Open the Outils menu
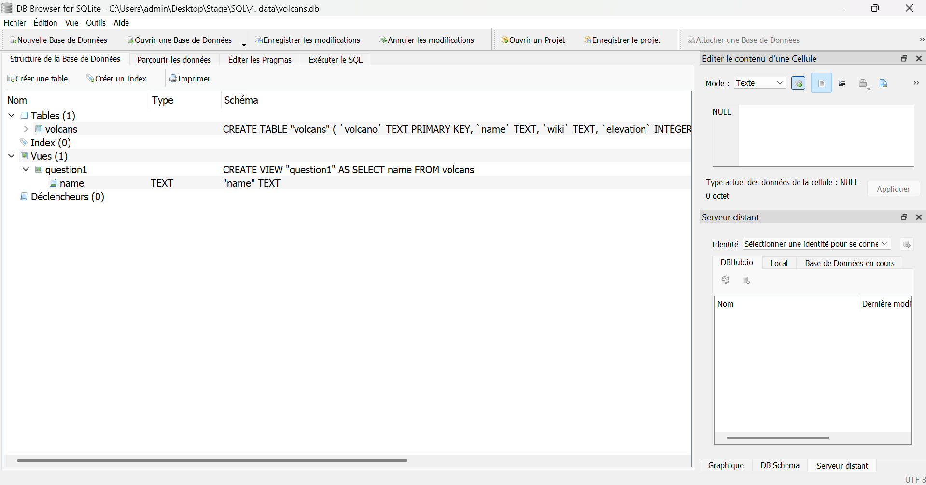The image size is (926, 485). pyautogui.click(x=96, y=23)
